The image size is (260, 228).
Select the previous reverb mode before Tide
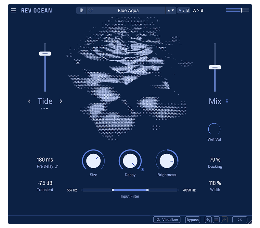29,101
